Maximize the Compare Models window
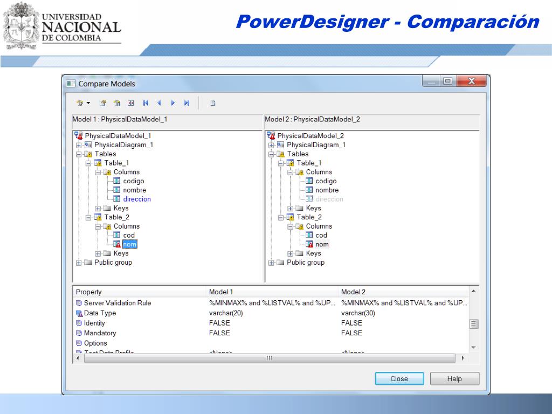This screenshot has height=414, width=552. [448, 81]
